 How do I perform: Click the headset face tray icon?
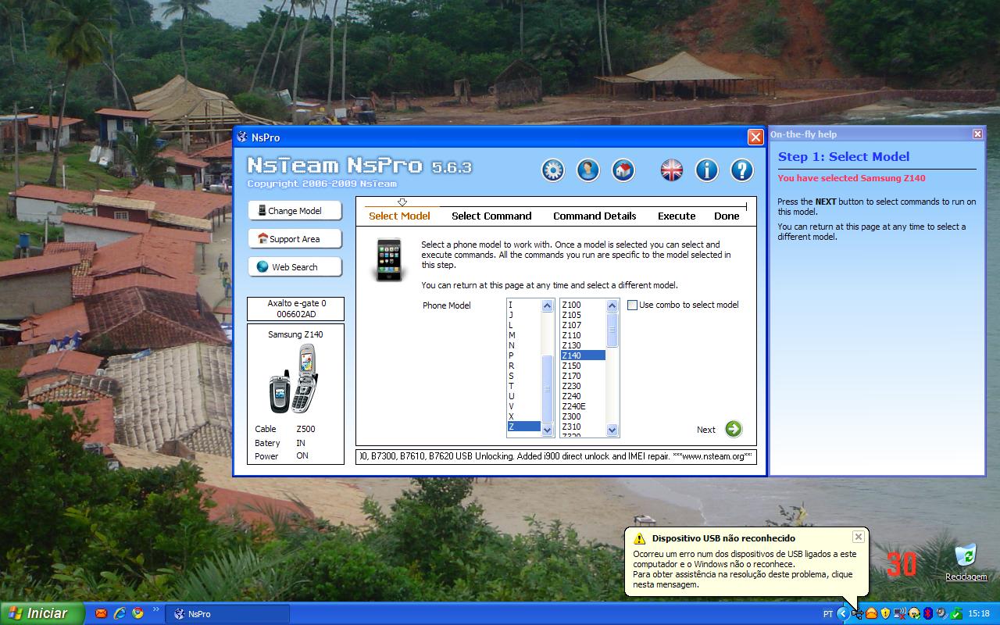[x=914, y=614]
